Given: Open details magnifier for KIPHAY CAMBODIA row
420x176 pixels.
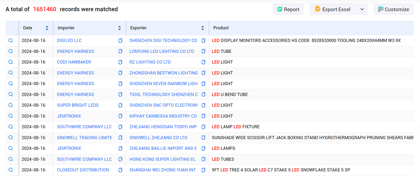Looking at the screenshot, I should pos(11,116).
